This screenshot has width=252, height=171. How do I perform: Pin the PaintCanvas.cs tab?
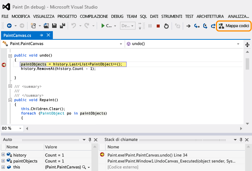click(41, 35)
